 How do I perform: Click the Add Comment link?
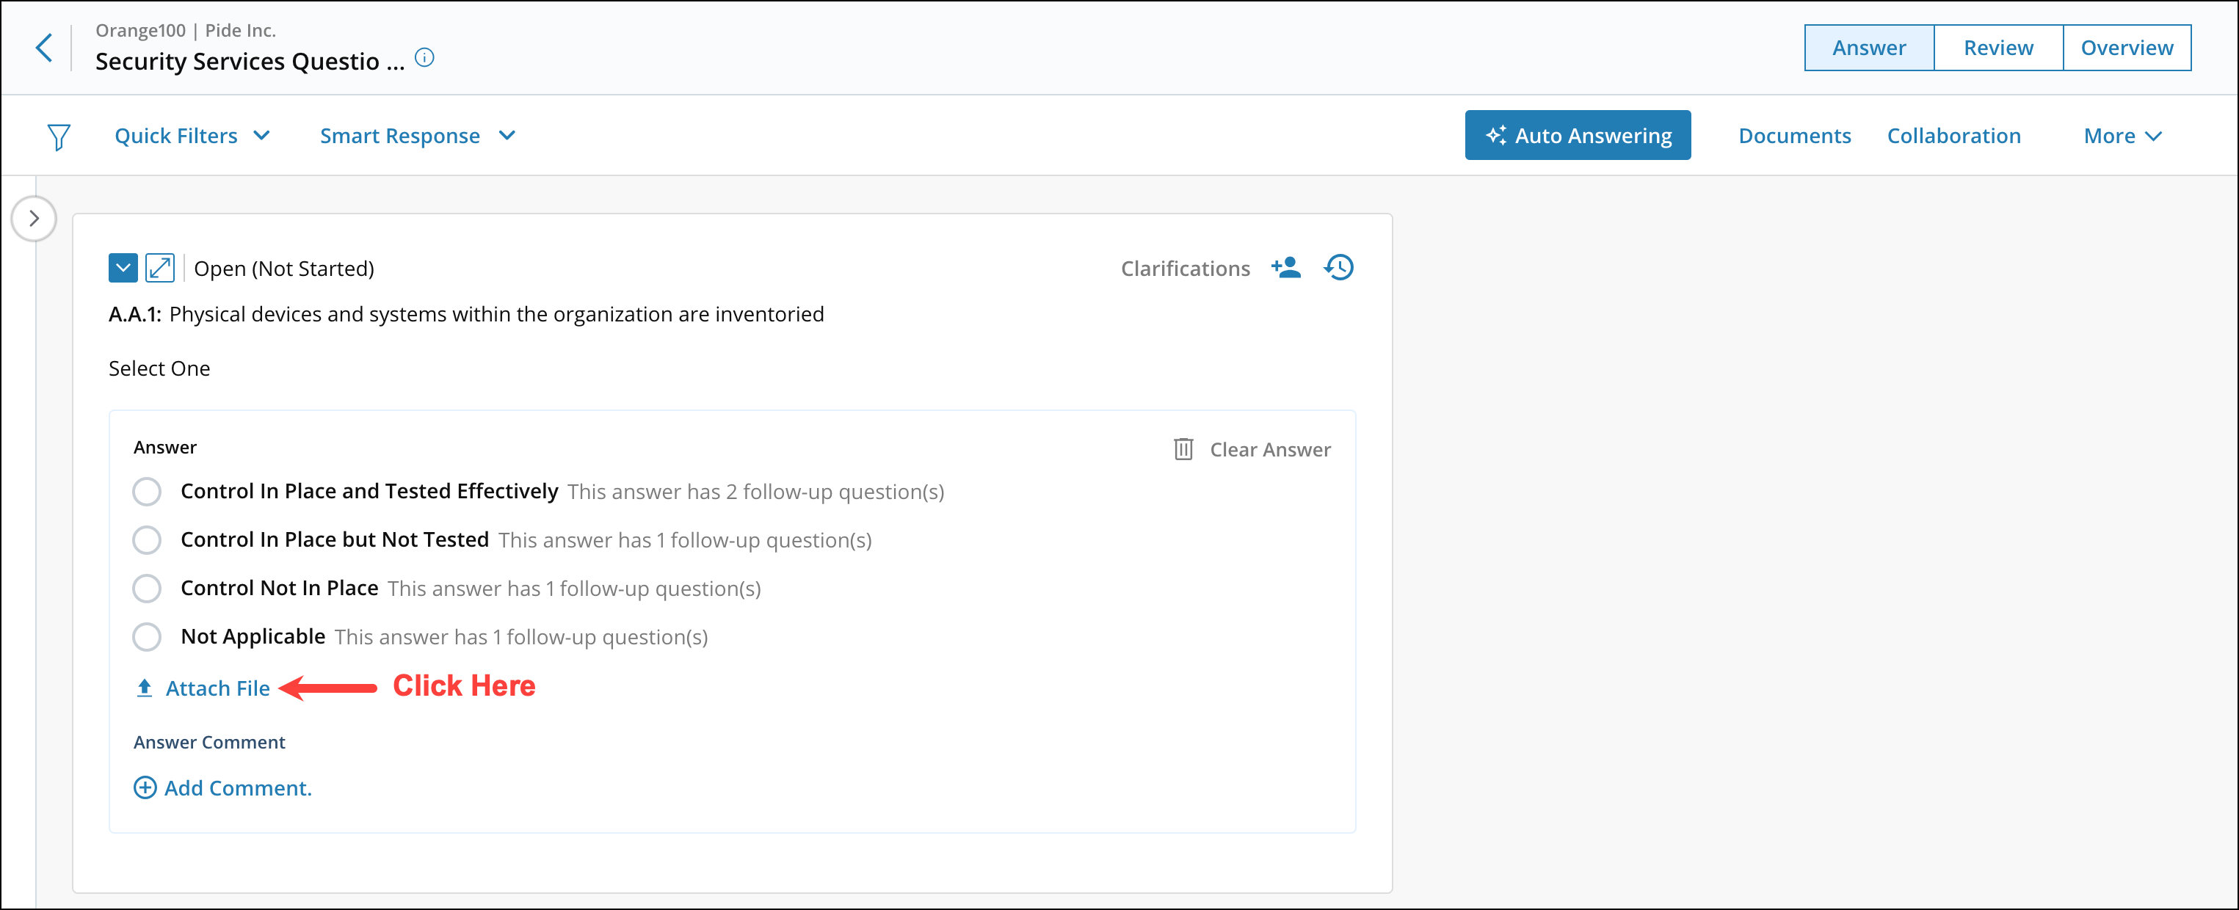point(237,787)
